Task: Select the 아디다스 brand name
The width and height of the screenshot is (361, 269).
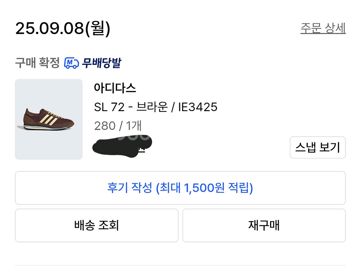Action: click(116, 89)
